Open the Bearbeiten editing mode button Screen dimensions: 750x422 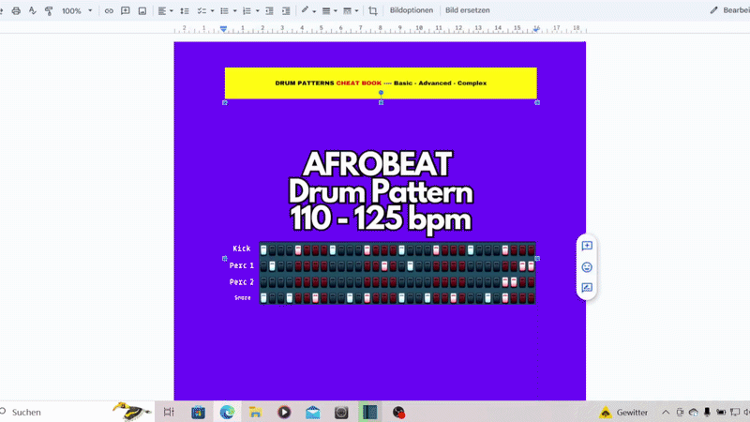coord(729,10)
